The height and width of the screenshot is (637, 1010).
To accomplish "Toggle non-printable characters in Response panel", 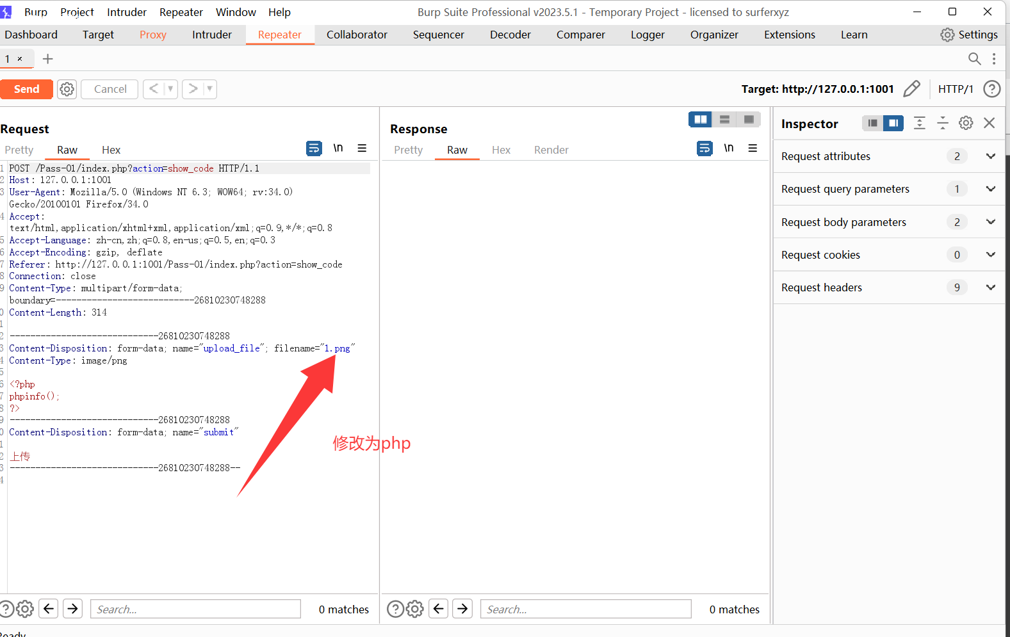I will click(729, 148).
